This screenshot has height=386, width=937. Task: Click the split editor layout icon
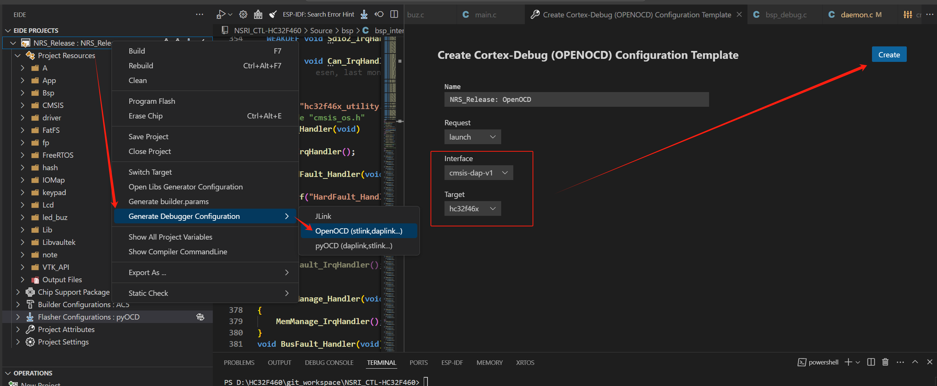pyautogui.click(x=394, y=14)
